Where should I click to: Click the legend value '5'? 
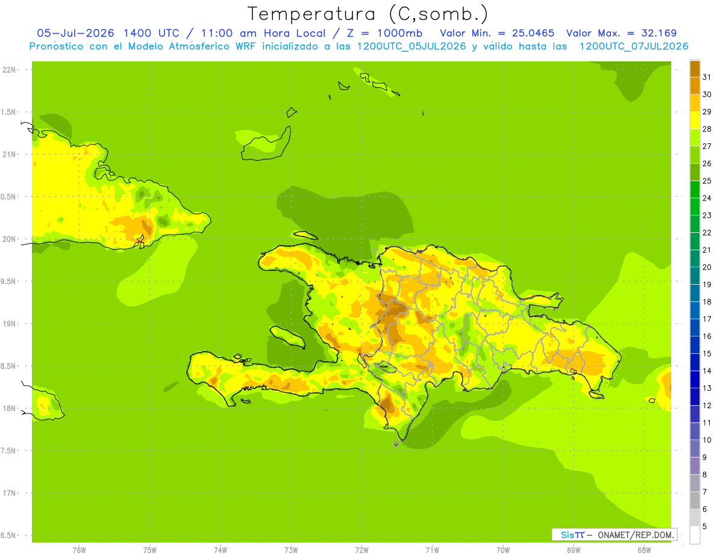[x=705, y=527]
